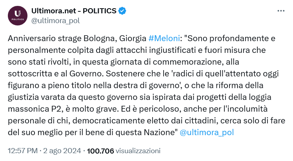The image size is (293, 161).
Task: Open the #Meloni hashtag
Action: [x=164, y=38]
